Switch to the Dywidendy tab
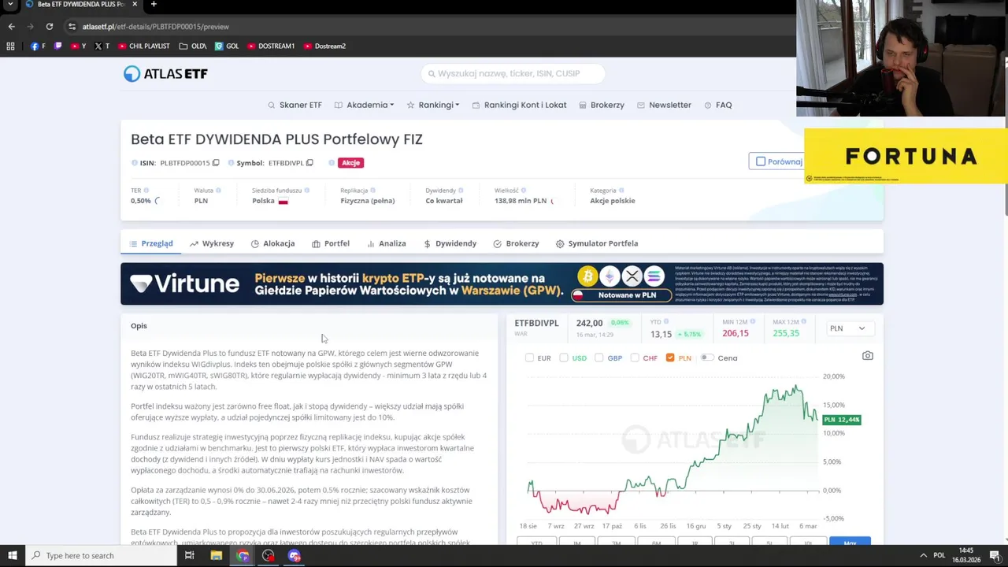Image resolution: width=1008 pixels, height=567 pixels. tap(450, 243)
